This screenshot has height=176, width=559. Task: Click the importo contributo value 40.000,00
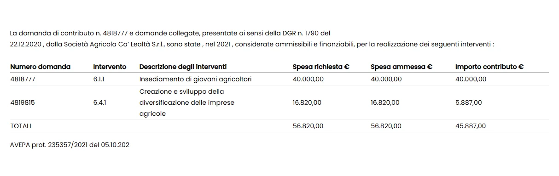[x=471, y=79]
